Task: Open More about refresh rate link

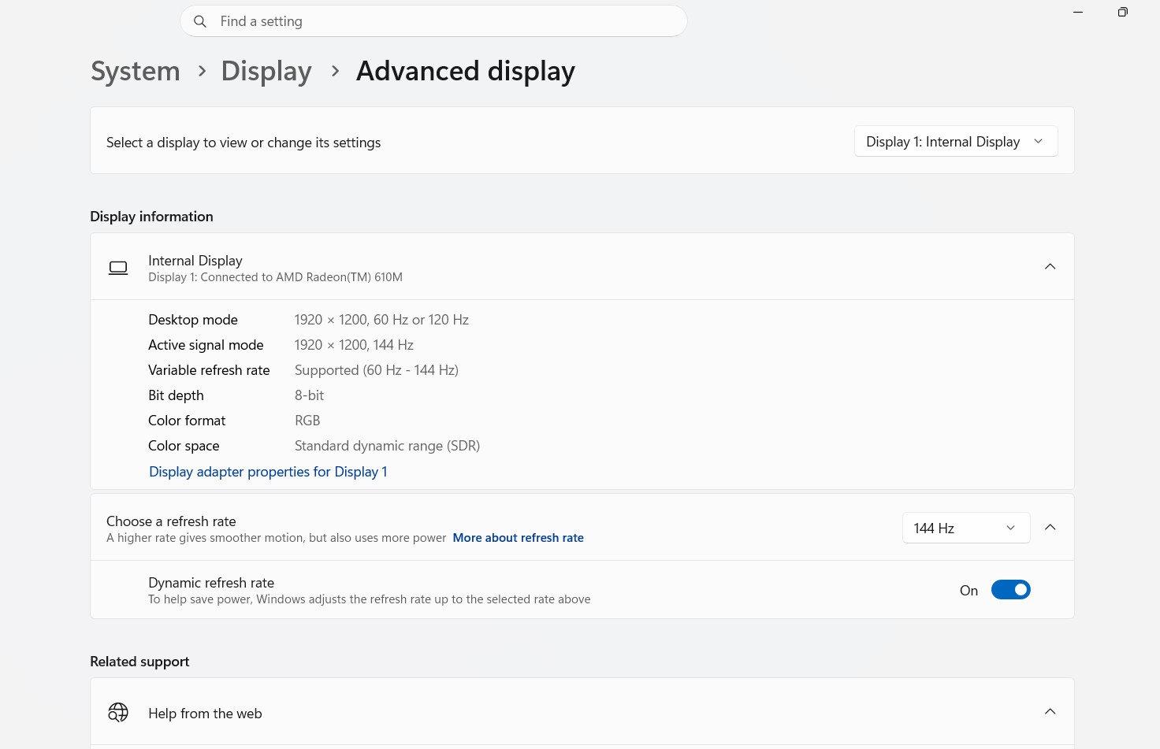Action: tap(518, 538)
